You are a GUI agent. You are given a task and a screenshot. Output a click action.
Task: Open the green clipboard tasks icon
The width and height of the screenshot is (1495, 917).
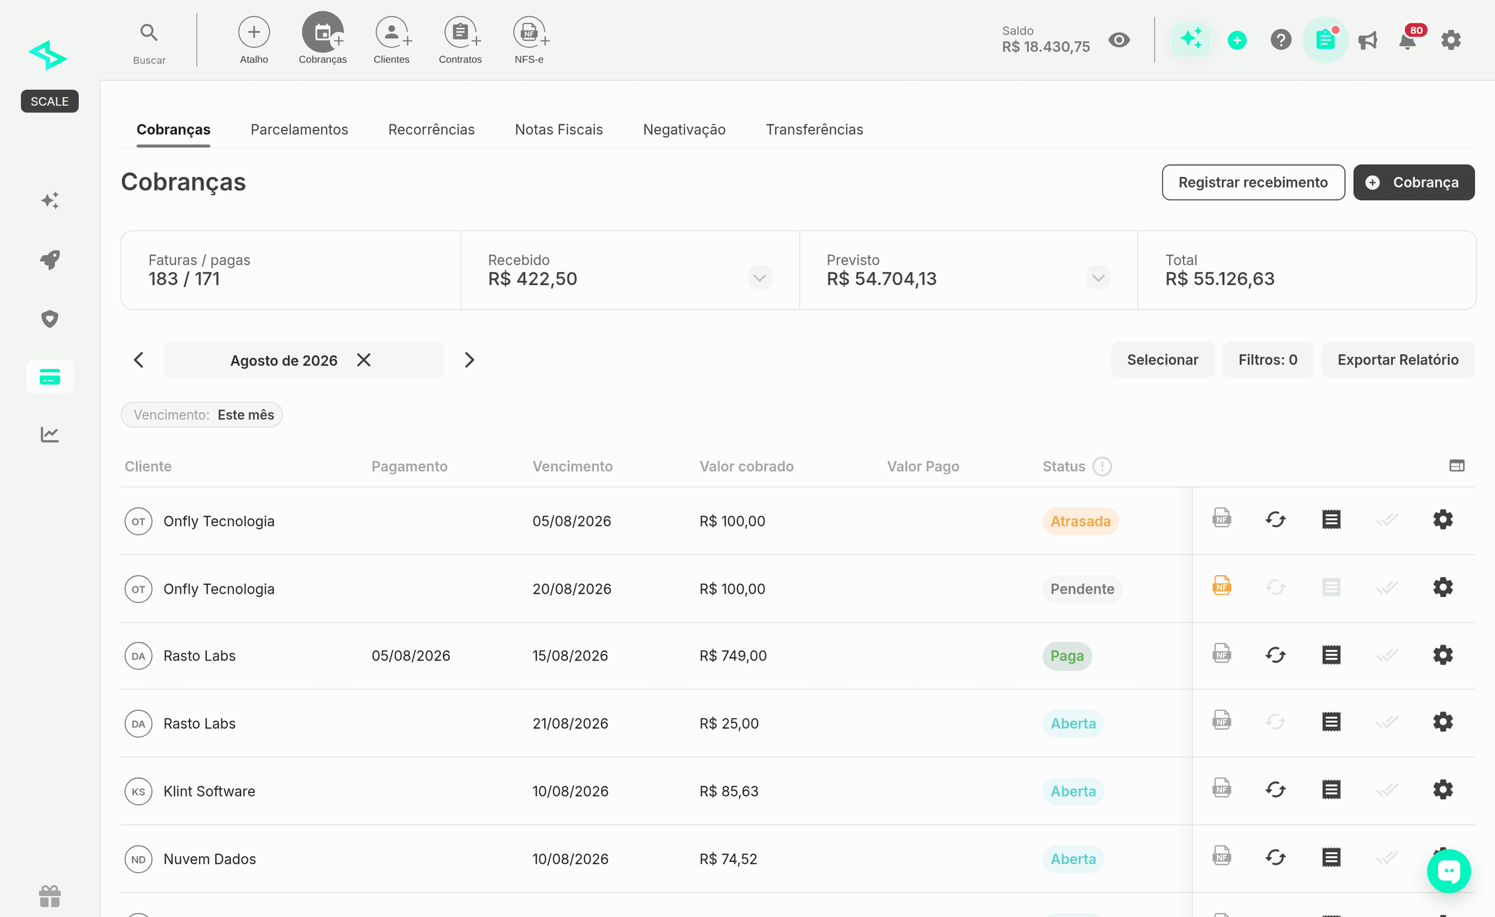point(1325,40)
